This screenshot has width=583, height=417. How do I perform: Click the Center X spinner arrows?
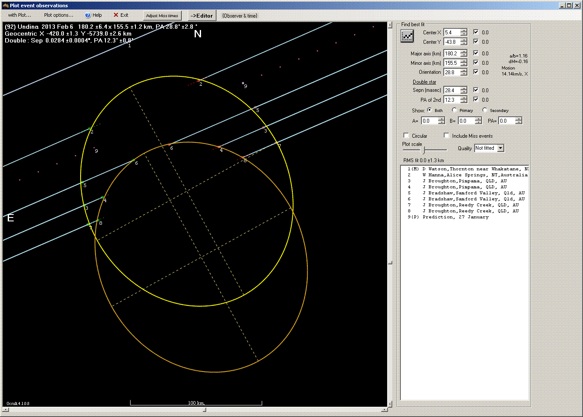[464, 32]
